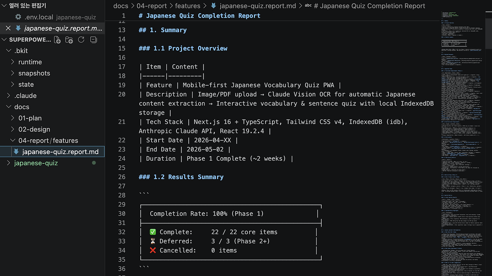492x276 pixels.
Task: Close japanese-quiz.report.md in open editors
Action: pyautogui.click(x=8, y=28)
